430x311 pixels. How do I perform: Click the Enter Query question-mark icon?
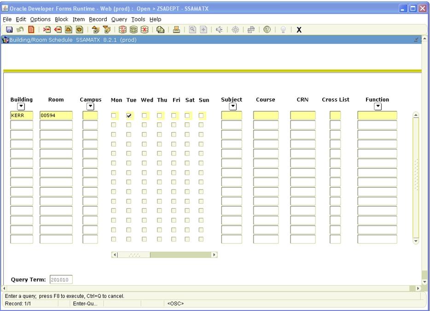tap(122, 29)
